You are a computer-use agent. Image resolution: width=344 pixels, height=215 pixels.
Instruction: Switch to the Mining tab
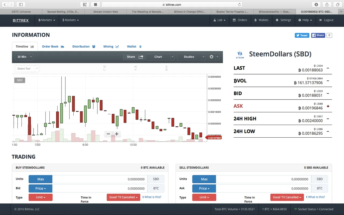click(x=111, y=46)
